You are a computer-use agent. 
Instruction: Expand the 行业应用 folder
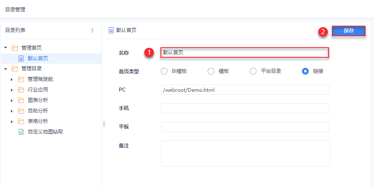coord(12,90)
